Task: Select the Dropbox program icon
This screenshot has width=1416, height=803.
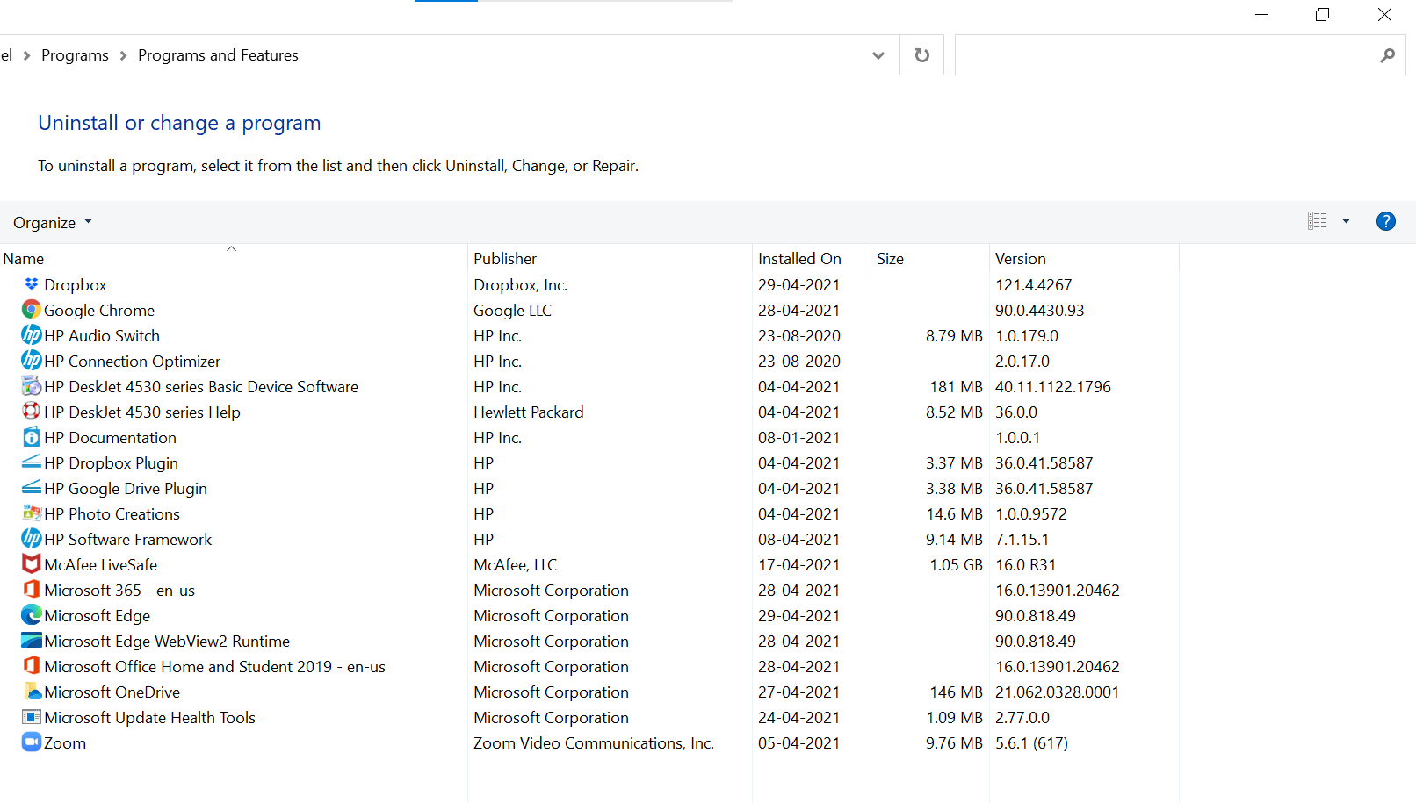Action: 32,284
